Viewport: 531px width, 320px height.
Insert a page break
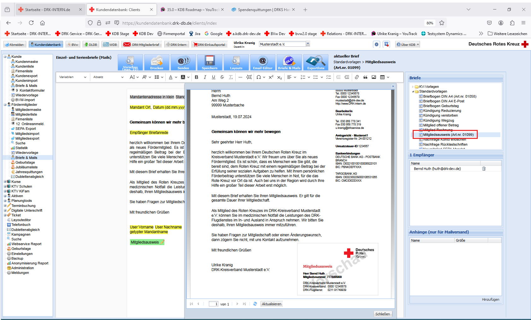point(249,77)
